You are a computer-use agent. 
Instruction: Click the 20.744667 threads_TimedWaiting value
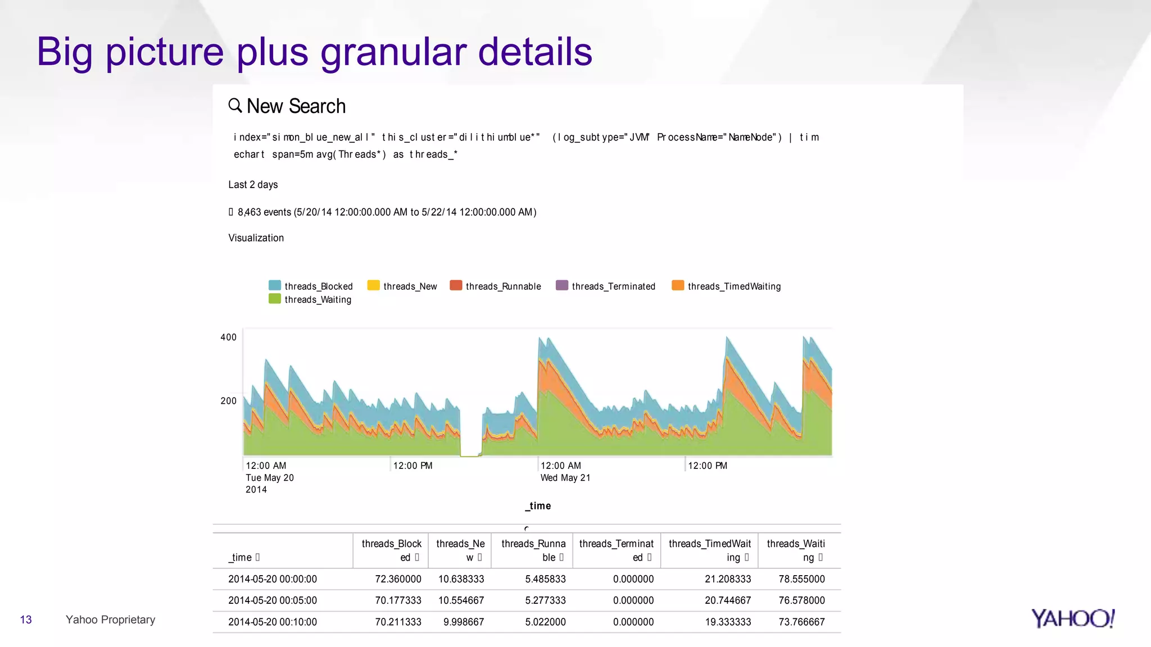point(728,600)
